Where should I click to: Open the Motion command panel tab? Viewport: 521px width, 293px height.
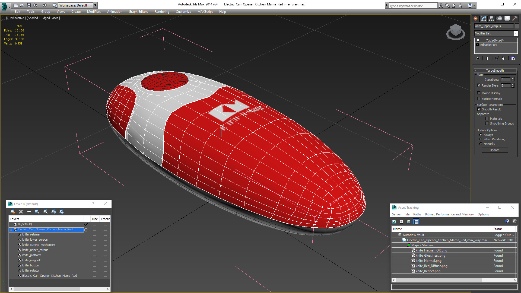500,18
